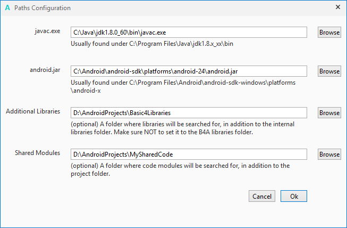The image size is (347, 228).
Task: Click the javac.exe path input field
Action: point(189,32)
